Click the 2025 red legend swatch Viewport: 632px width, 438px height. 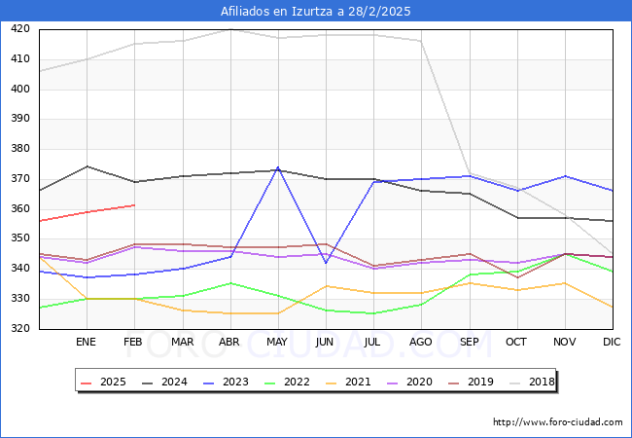86,383
